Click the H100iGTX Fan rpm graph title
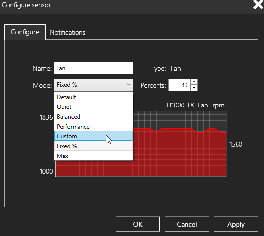 (x=195, y=105)
